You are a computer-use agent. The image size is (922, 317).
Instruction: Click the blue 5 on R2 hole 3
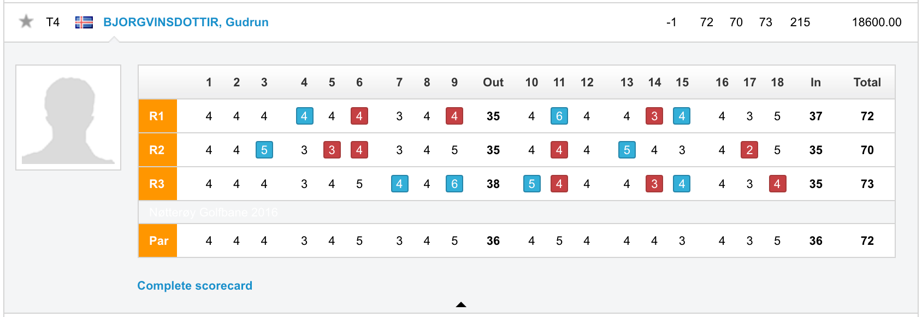264,150
